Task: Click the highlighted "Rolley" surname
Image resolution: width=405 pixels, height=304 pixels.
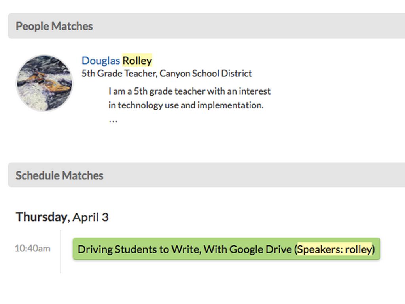Action: [x=137, y=61]
